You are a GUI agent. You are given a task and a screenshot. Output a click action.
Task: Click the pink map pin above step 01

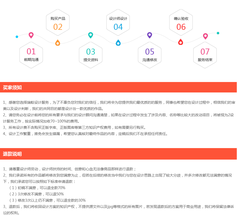[31, 35]
